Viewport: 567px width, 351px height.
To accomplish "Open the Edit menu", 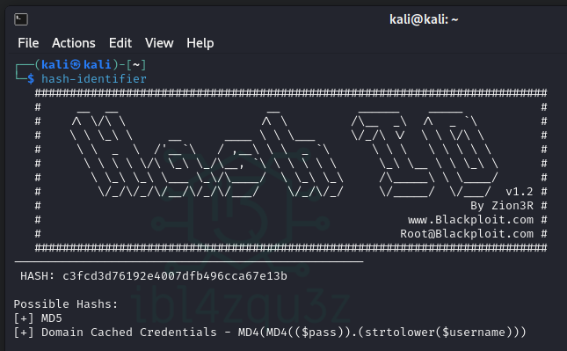I will point(120,43).
